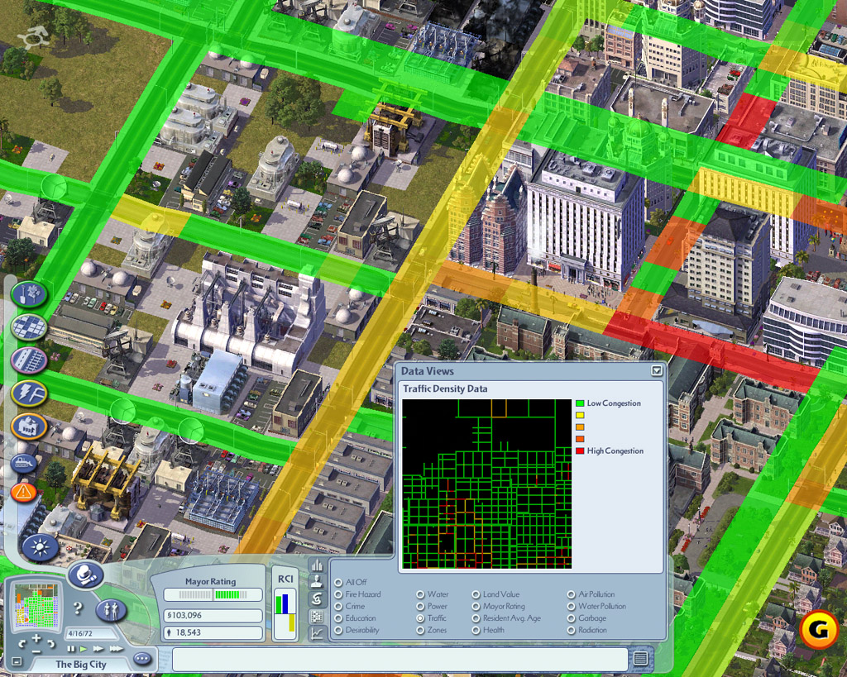Select the All Off radio button
Image resolution: width=847 pixels, height=677 pixels.
click(338, 583)
